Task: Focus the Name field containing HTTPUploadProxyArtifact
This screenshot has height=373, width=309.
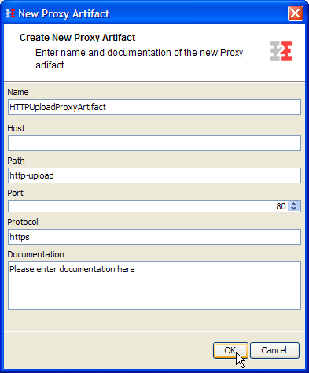Action: pyautogui.click(x=154, y=107)
